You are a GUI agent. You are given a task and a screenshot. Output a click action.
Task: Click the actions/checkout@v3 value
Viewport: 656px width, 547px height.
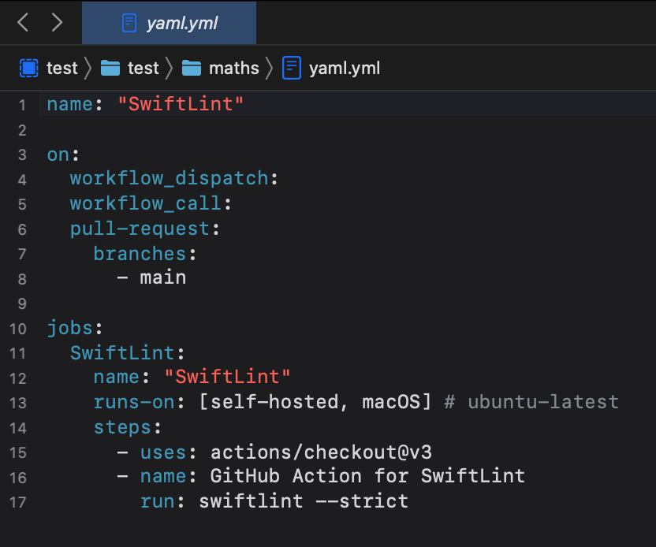321,452
